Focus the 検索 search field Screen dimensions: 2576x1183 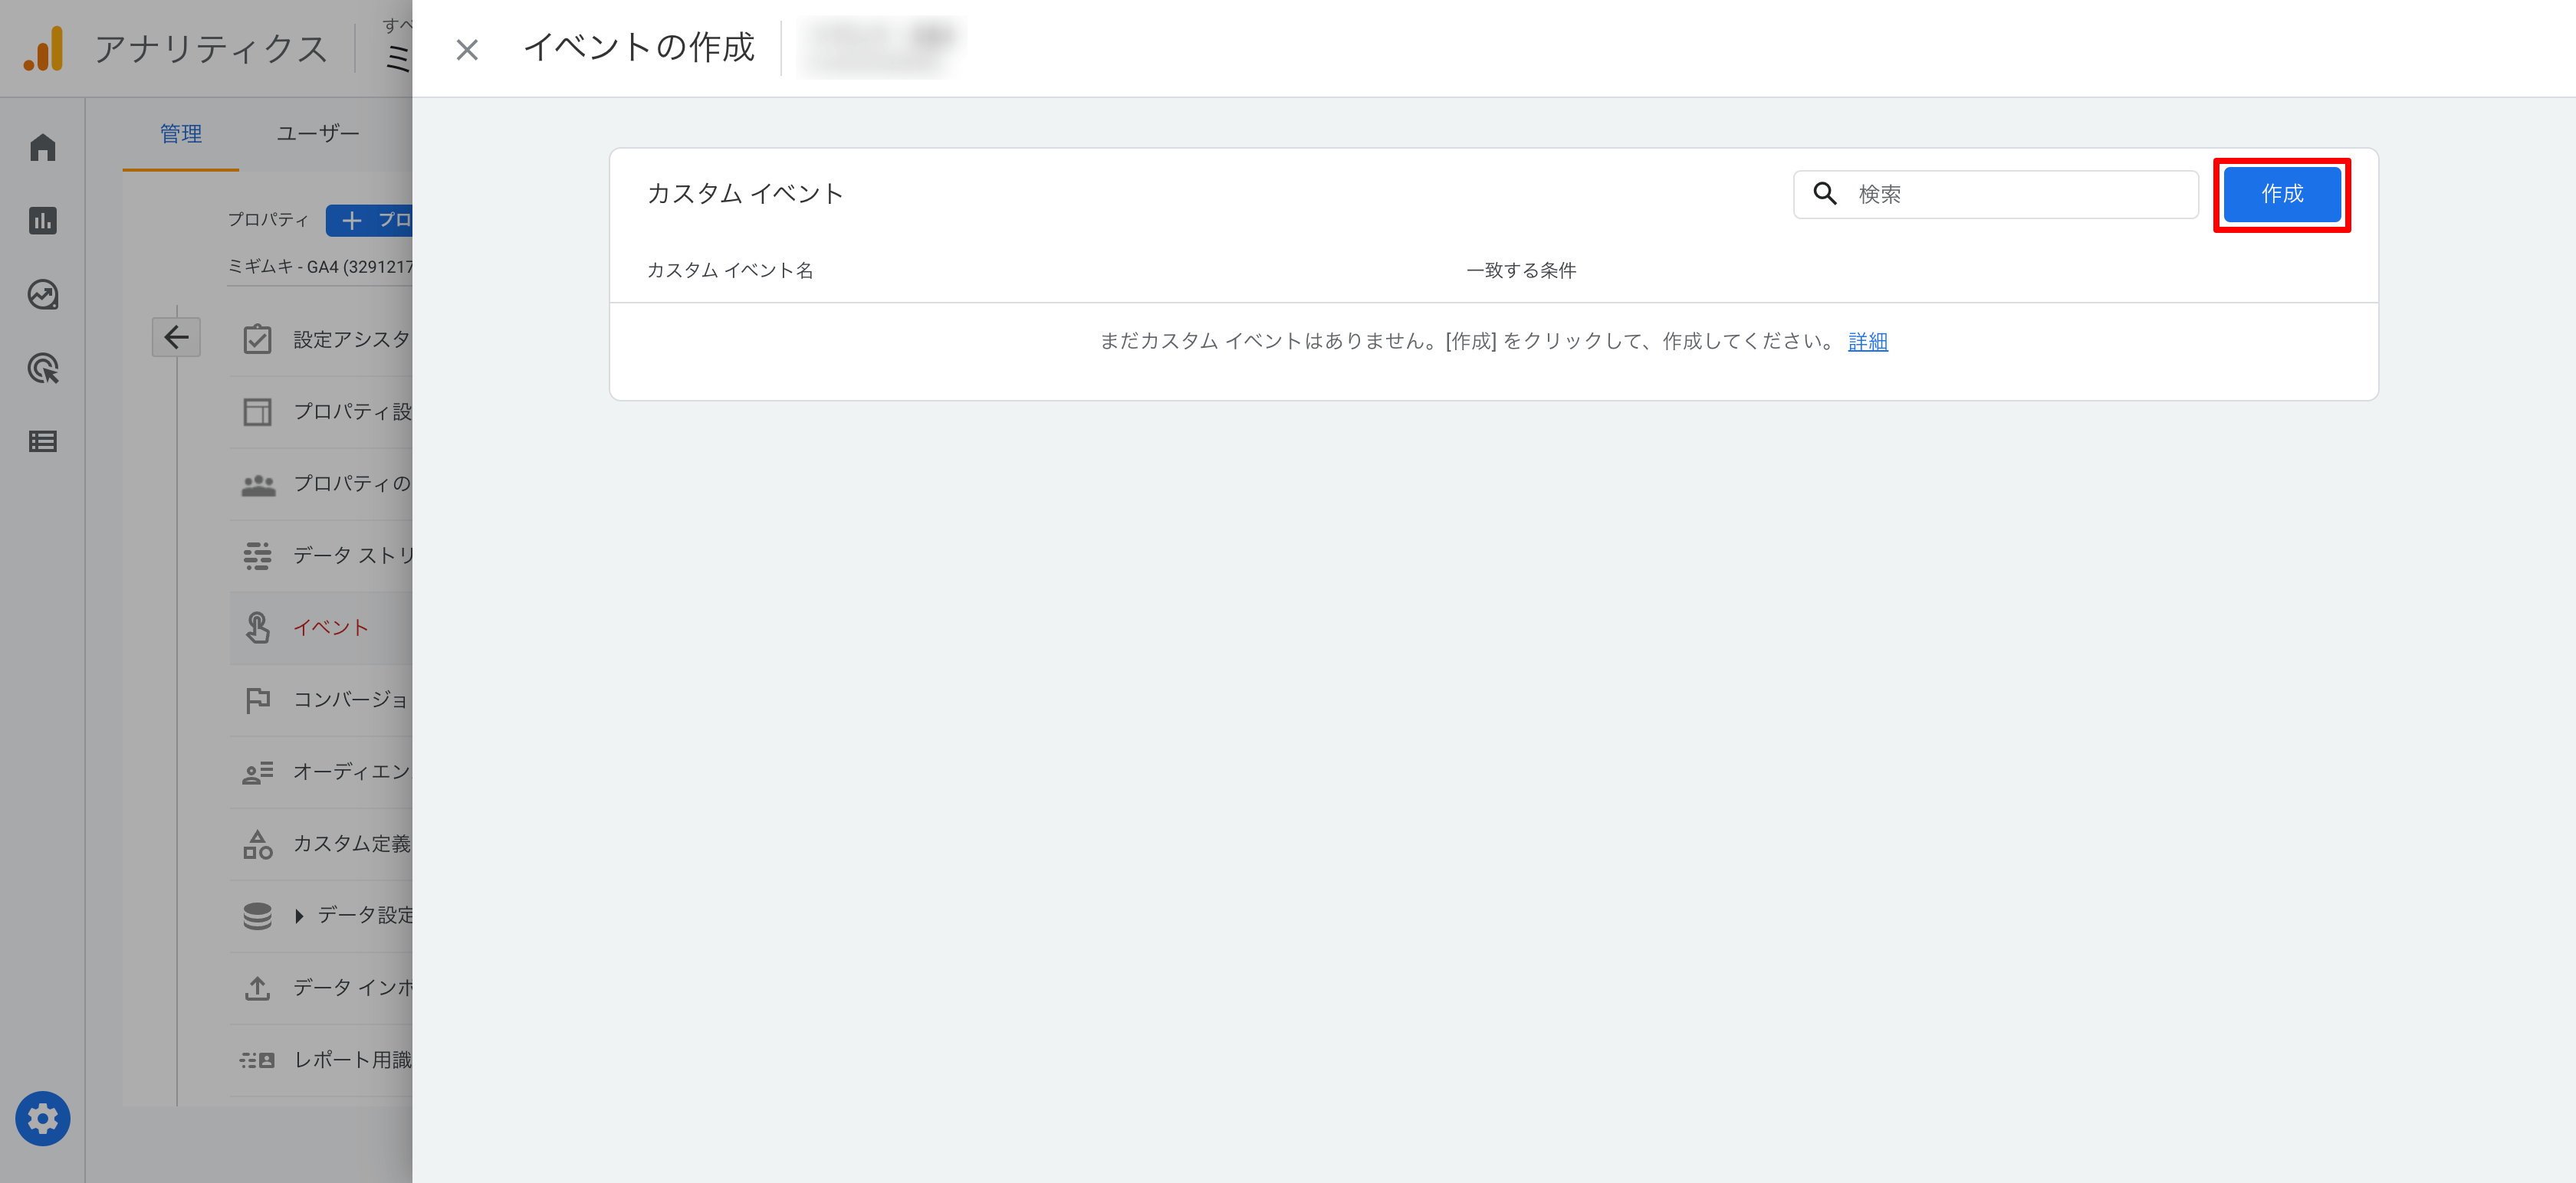tap(1996, 194)
